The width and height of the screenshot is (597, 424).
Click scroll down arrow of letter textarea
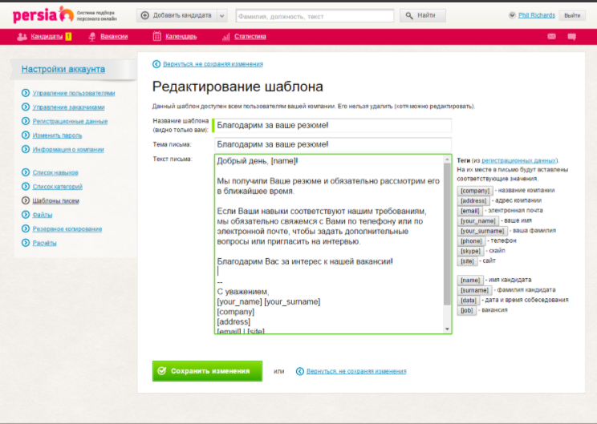pyautogui.click(x=448, y=329)
